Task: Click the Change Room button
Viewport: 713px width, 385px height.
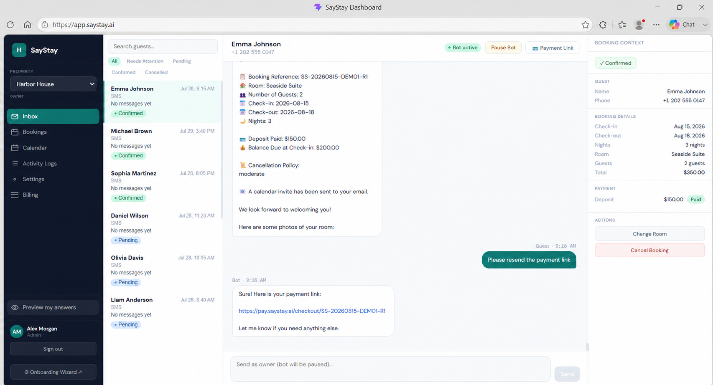Action: [649, 234]
